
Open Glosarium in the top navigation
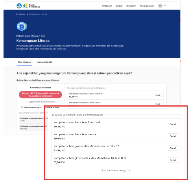pyautogui.click(x=131, y=6)
